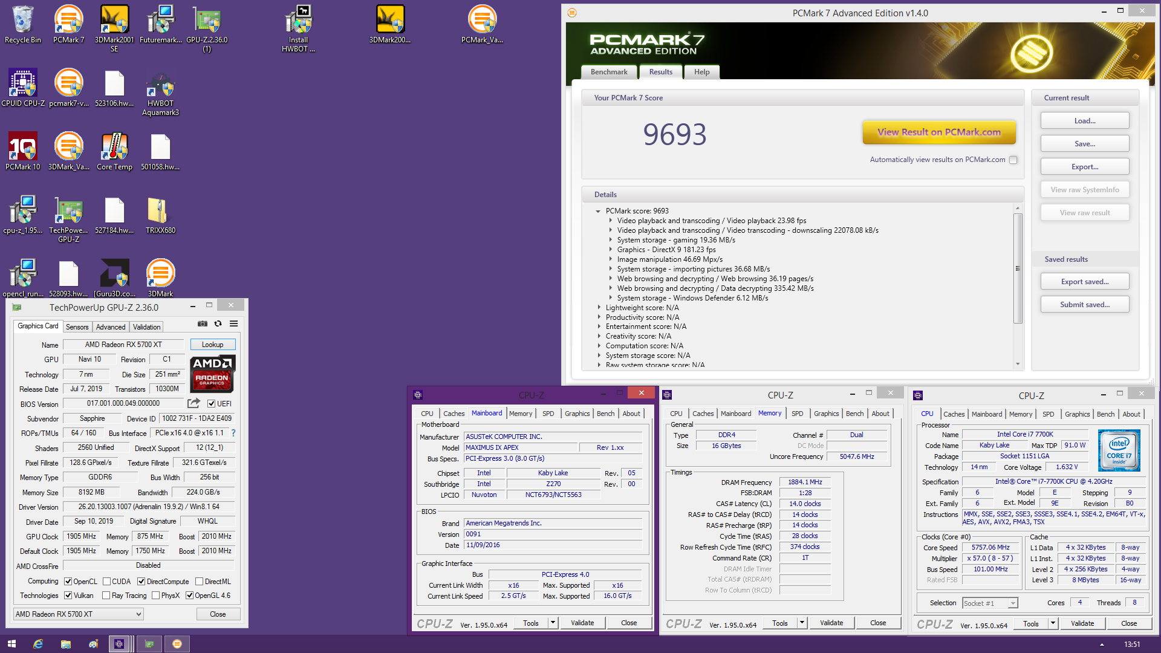The width and height of the screenshot is (1161, 653).
Task: Open the GPU-Z.2.36.0 (1) desktop icon
Action: point(207,29)
